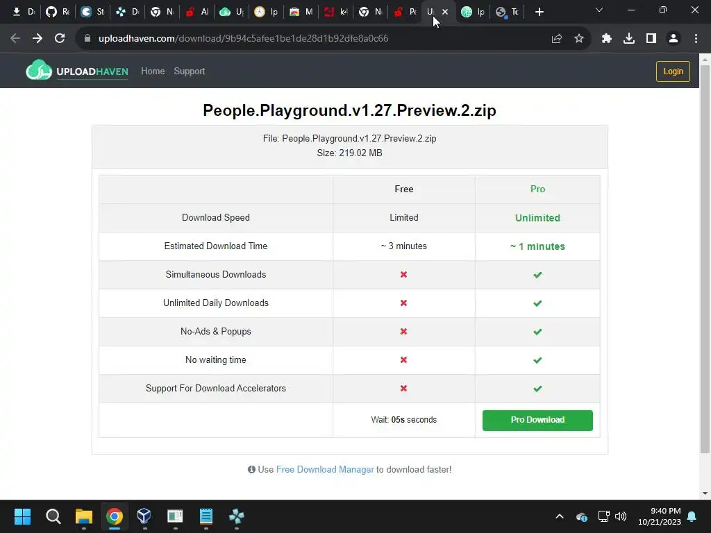Click red X for Unlimited Daily Downloads

[403, 303]
